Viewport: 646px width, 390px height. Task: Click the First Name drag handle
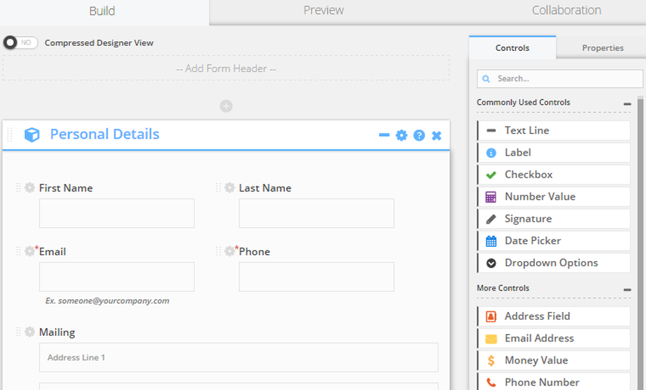(x=18, y=188)
